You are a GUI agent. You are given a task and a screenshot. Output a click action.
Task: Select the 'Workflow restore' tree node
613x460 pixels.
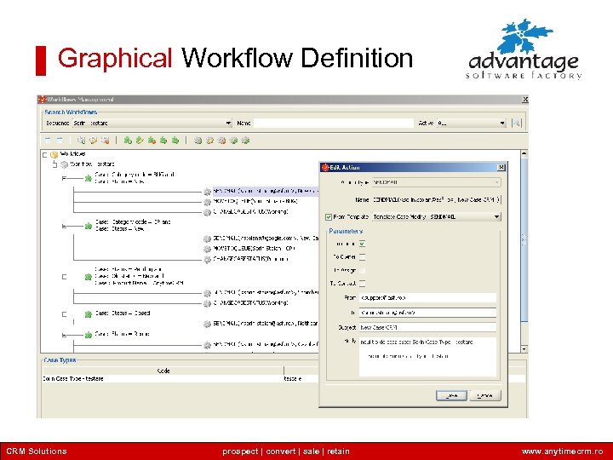coord(92,164)
